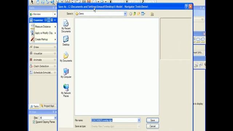The width and height of the screenshot is (233, 131).
Task: Switch Examine task to panel layout
Action: coord(52,20)
